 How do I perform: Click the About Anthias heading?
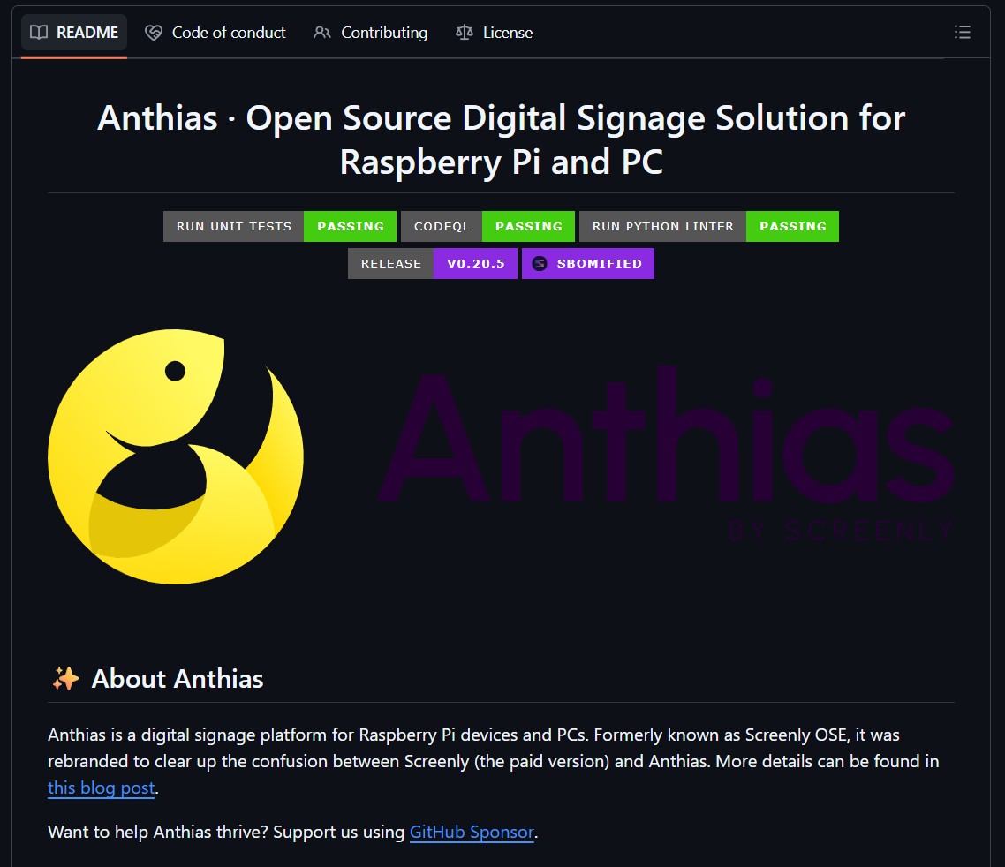tap(177, 679)
